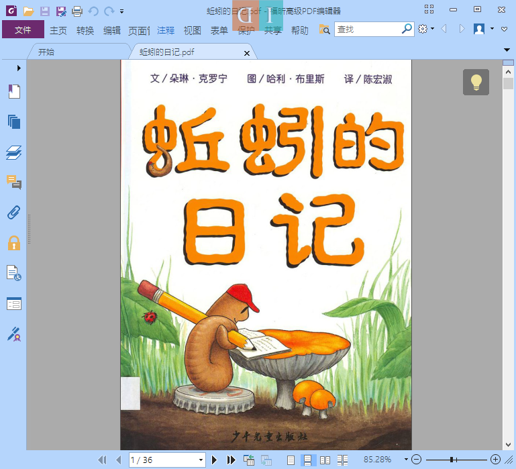Open the page number dropdown
516x469 pixels.
(201, 460)
